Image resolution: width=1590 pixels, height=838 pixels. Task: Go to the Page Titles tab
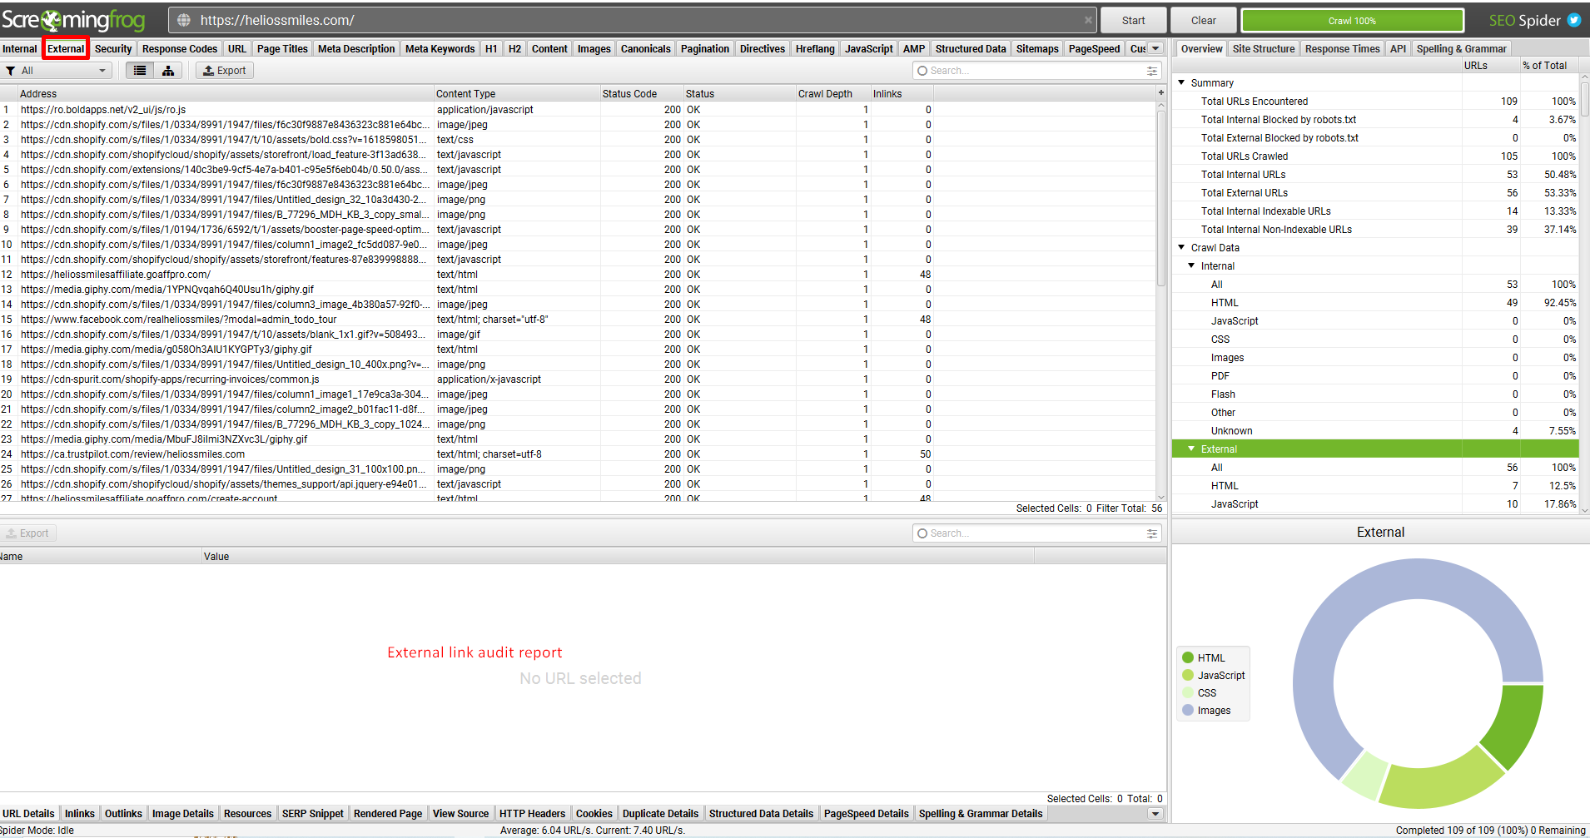pyautogui.click(x=282, y=48)
